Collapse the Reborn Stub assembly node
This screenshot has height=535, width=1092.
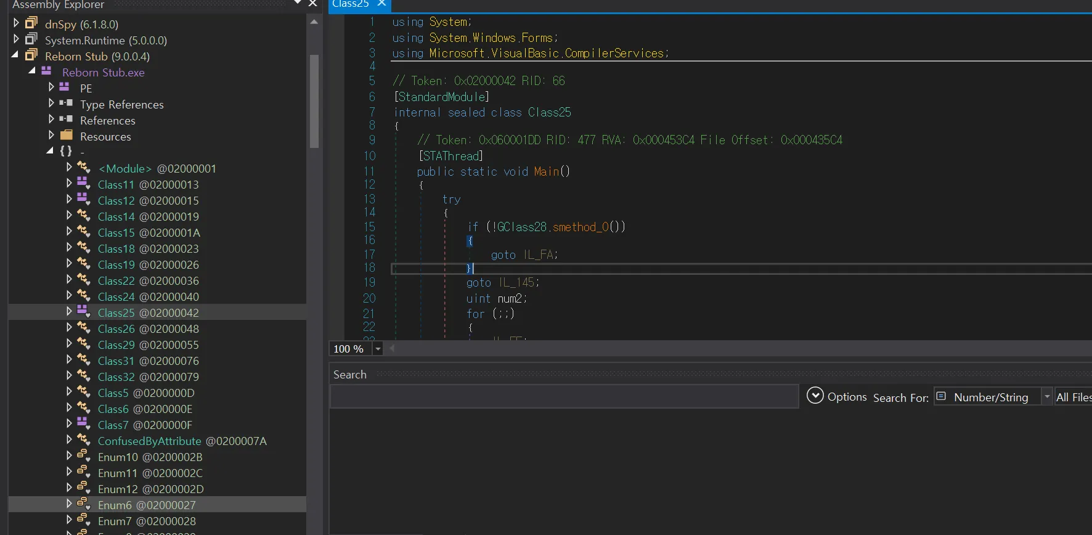tap(15, 55)
